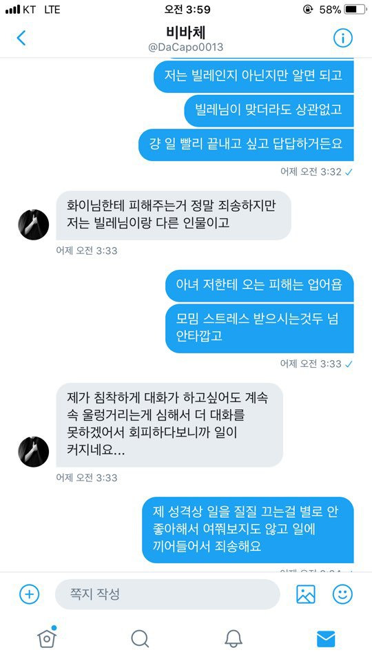Viewport: 372px width, 661px height.
Task: Select the gray bubble starting 화이님한테 피해주는거
Action: pos(174,216)
